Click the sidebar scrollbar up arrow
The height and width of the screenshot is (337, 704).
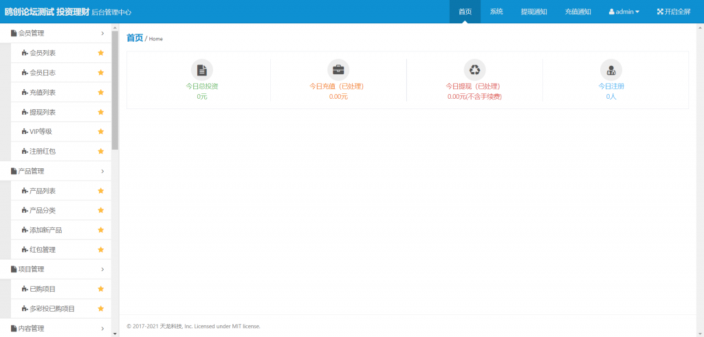[x=115, y=27]
